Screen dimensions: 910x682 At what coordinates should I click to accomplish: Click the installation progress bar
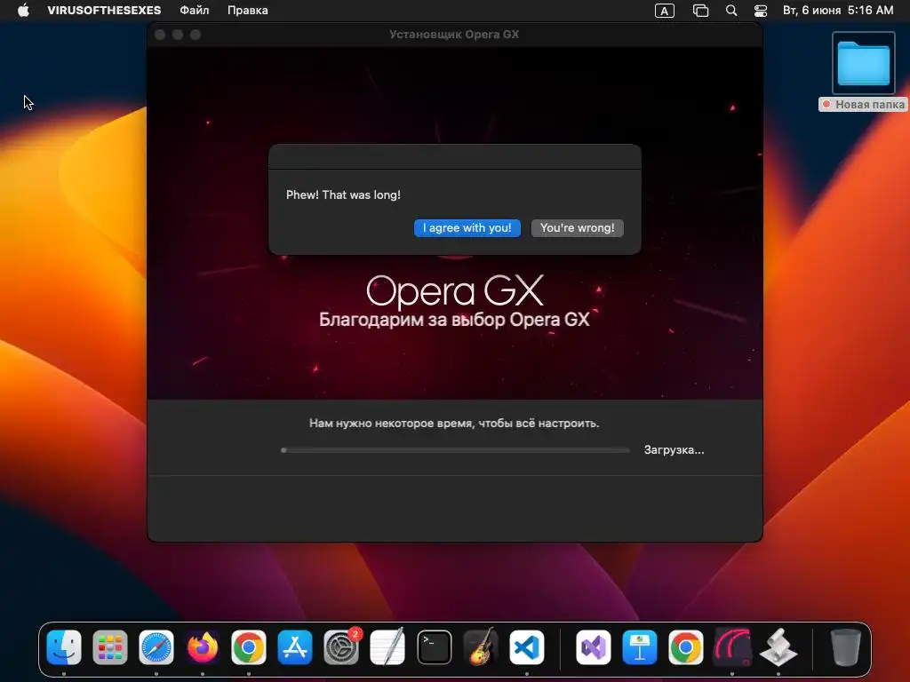(455, 450)
